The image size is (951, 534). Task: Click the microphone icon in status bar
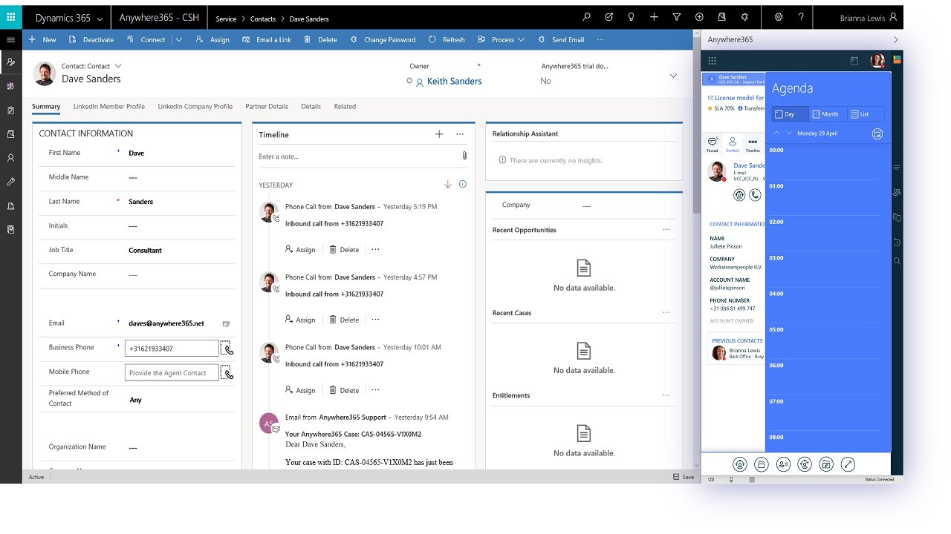tap(732, 479)
